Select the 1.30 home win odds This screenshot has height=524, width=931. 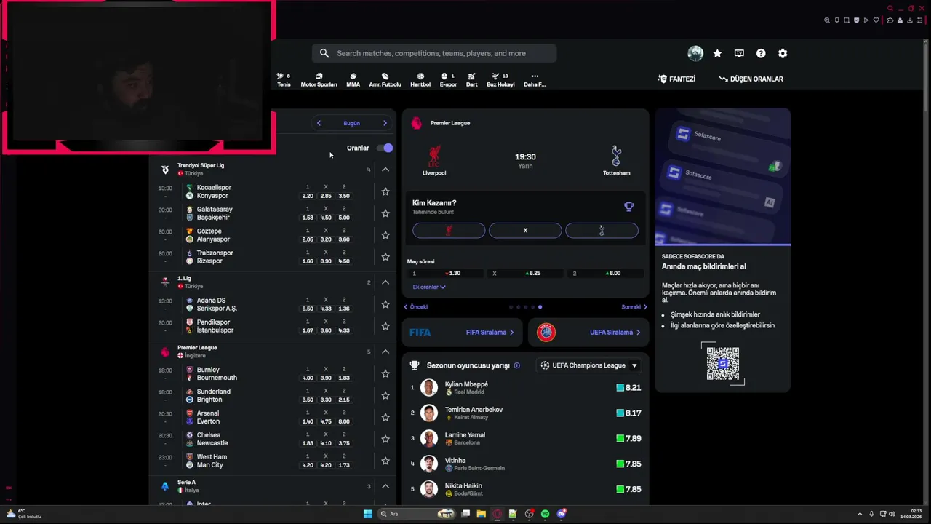pyautogui.click(x=447, y=273)
